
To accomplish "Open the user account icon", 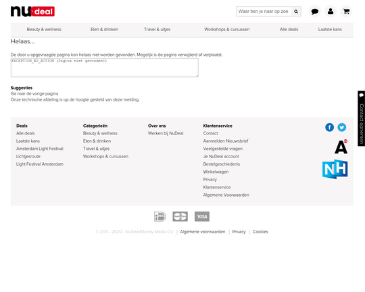I will coord(331,11).
